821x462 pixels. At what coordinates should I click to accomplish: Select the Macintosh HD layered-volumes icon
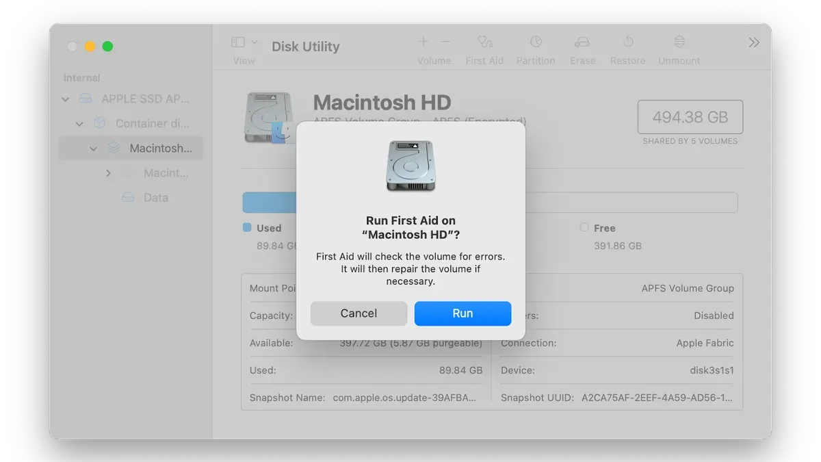point(114,148)
